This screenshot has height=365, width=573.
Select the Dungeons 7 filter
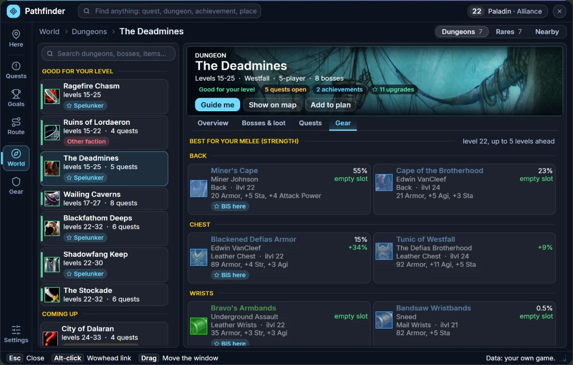462,32
